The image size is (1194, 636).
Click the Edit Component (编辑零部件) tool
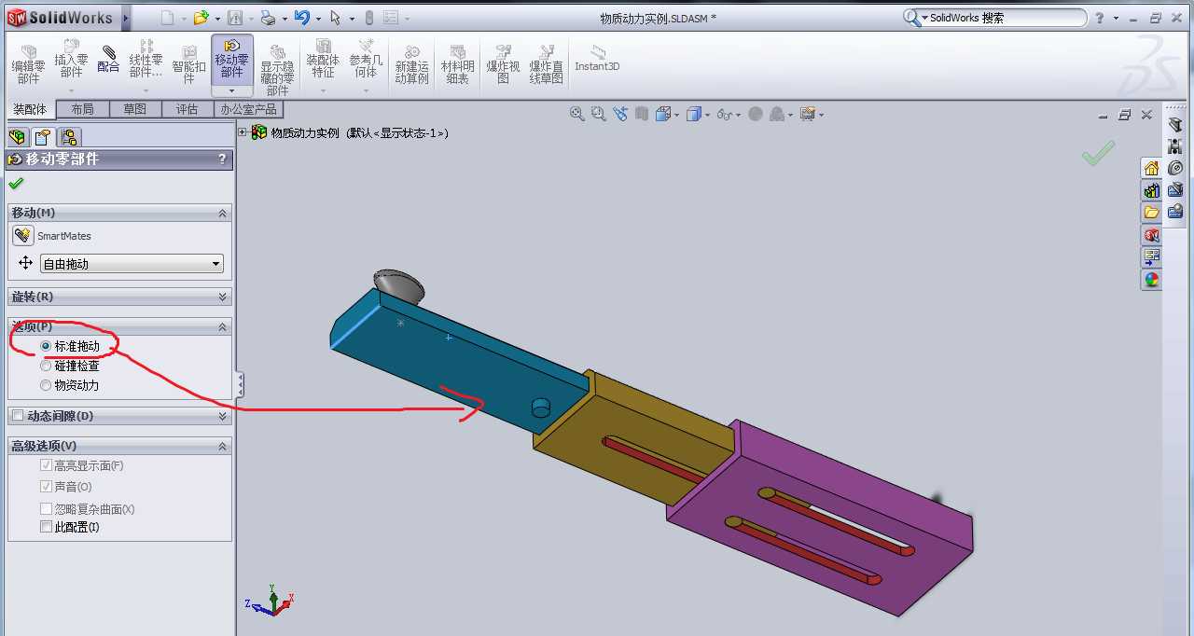pos(28,63)
